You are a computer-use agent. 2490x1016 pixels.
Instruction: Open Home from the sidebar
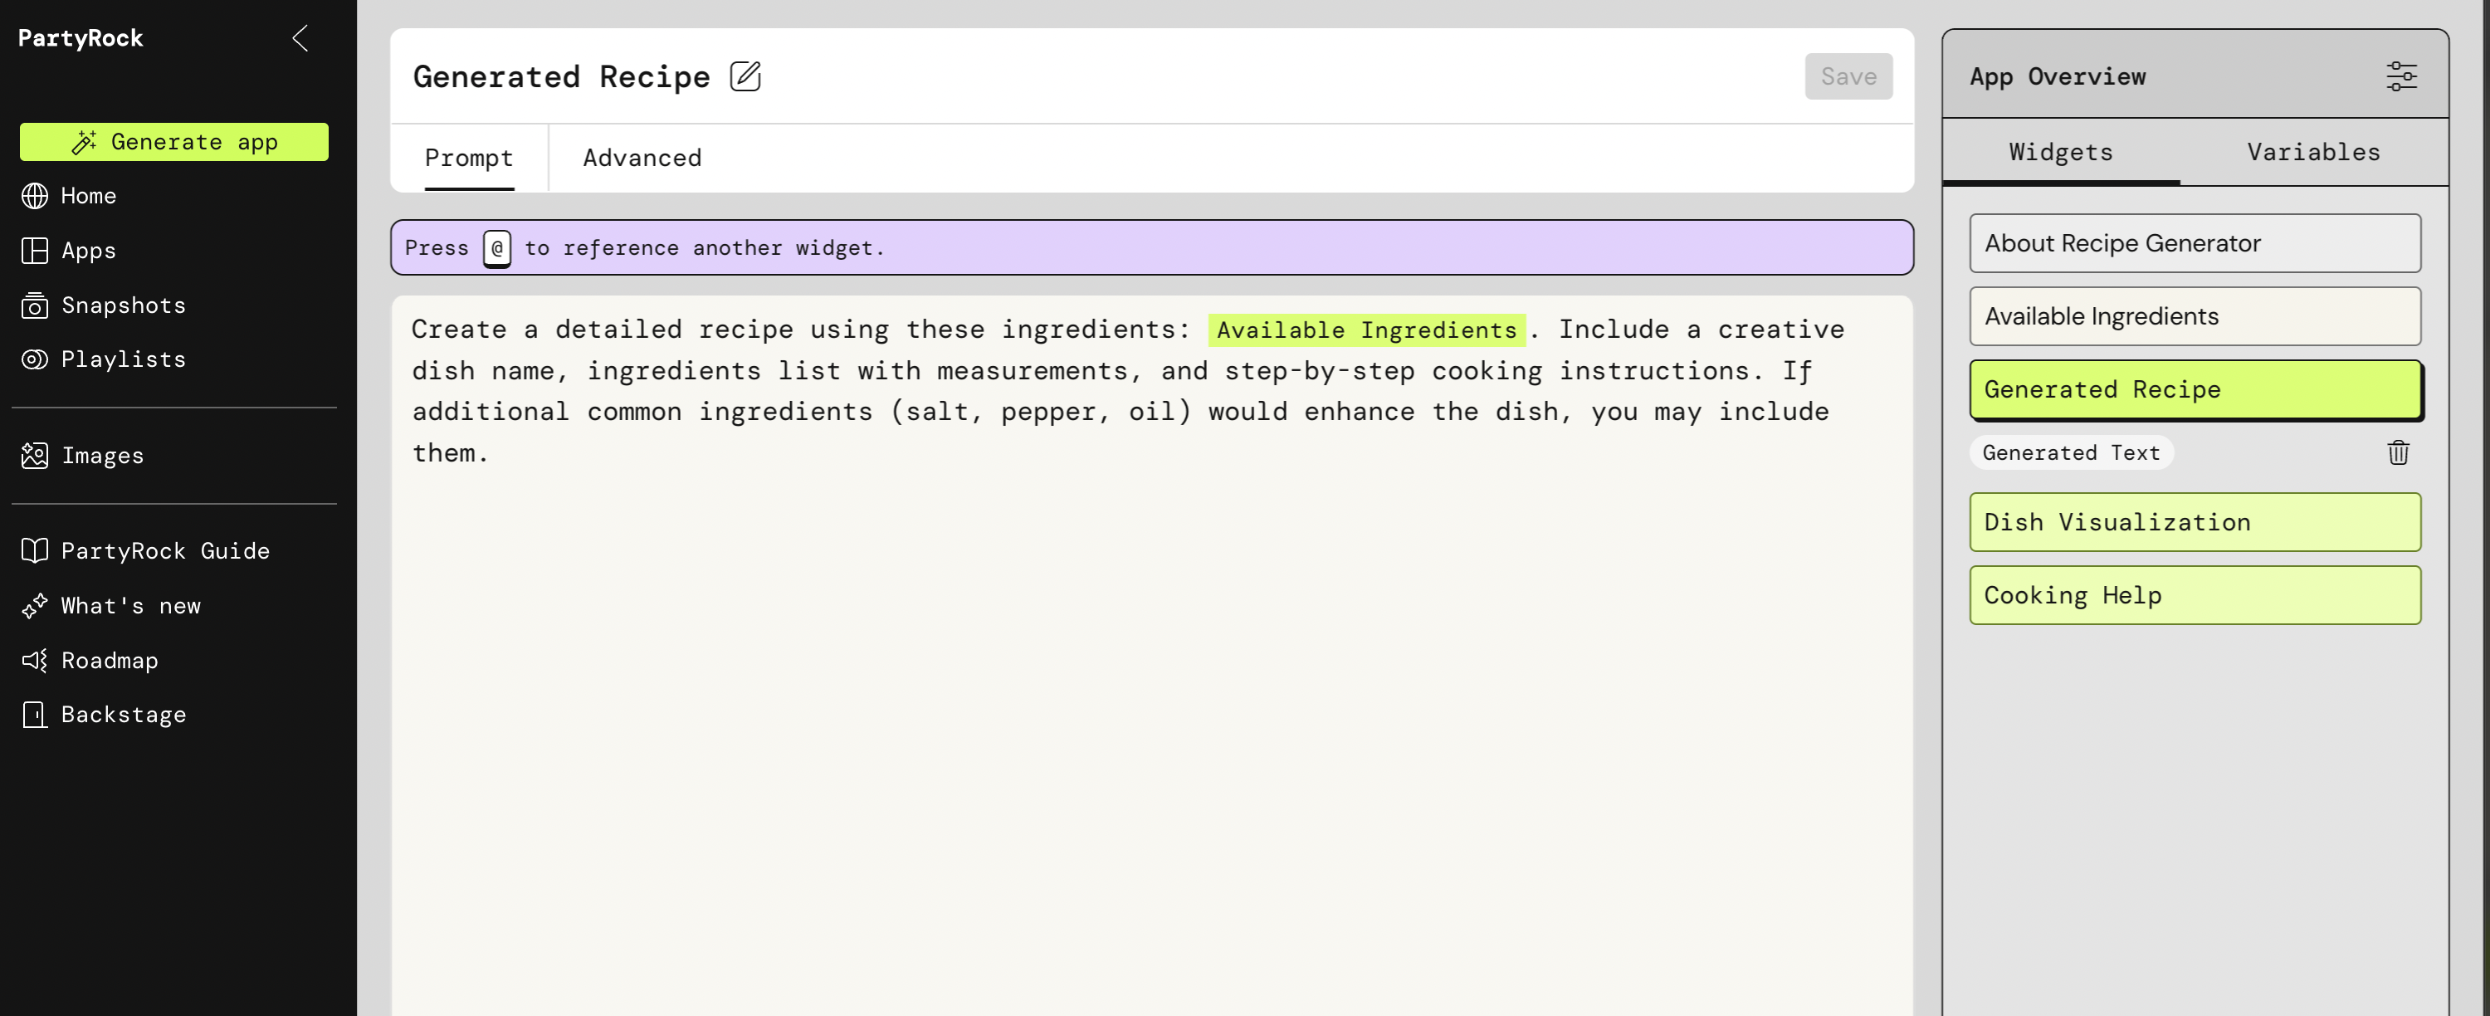point(88,196)
